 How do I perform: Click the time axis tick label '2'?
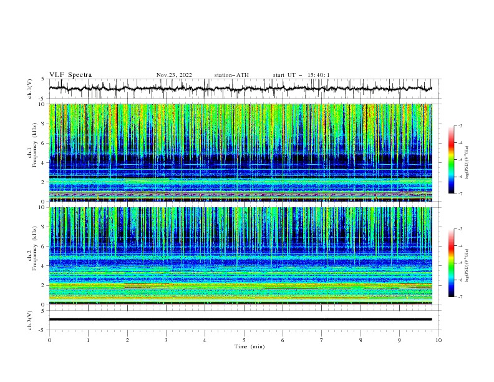127,340
